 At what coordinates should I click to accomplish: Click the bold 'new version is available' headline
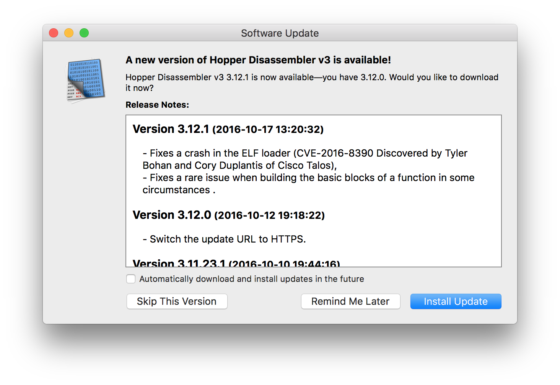(x=258, y=60)
